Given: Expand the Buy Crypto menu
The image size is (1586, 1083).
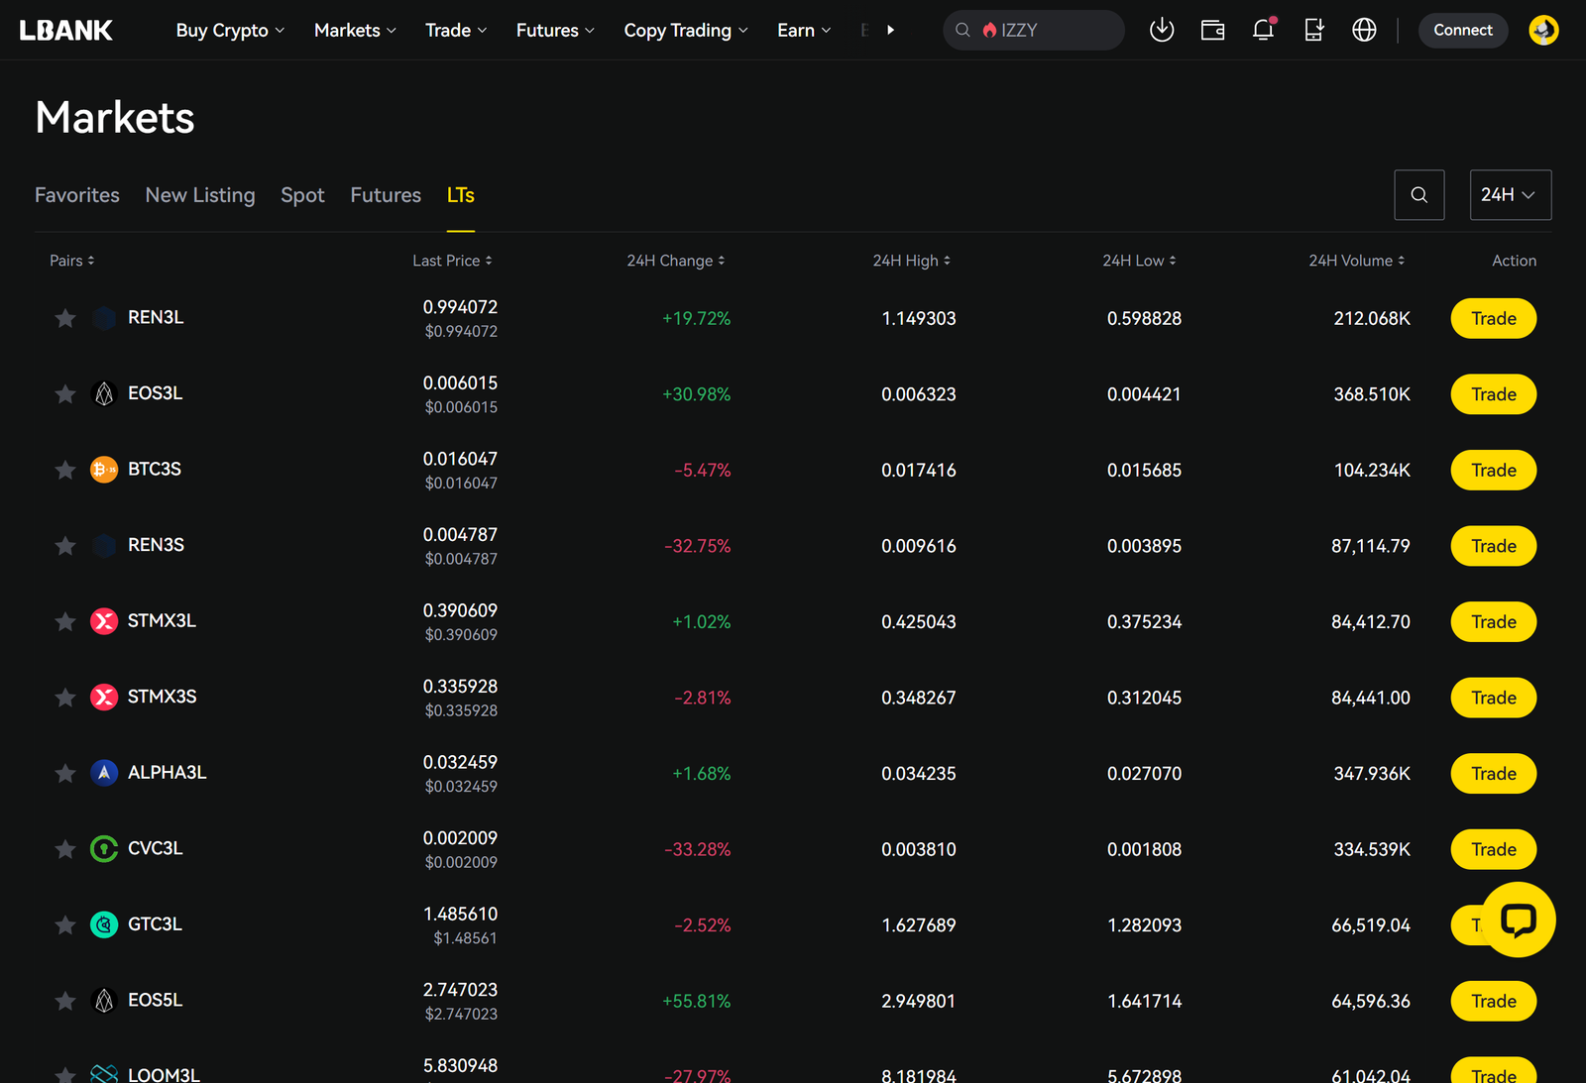Looking at the screenshot, I should pos(230,30).
